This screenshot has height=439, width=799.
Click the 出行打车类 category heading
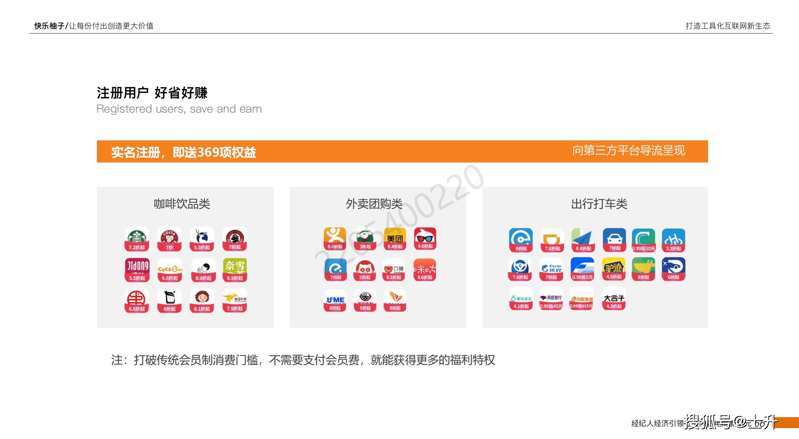(599, 204)
